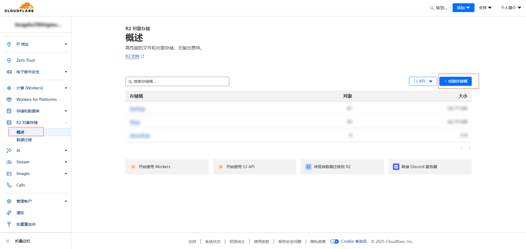This screenshot has height=249, width=526.
Task: Toggle the Cookie 首选项 switch icon
Action: [x=334, y=242]
